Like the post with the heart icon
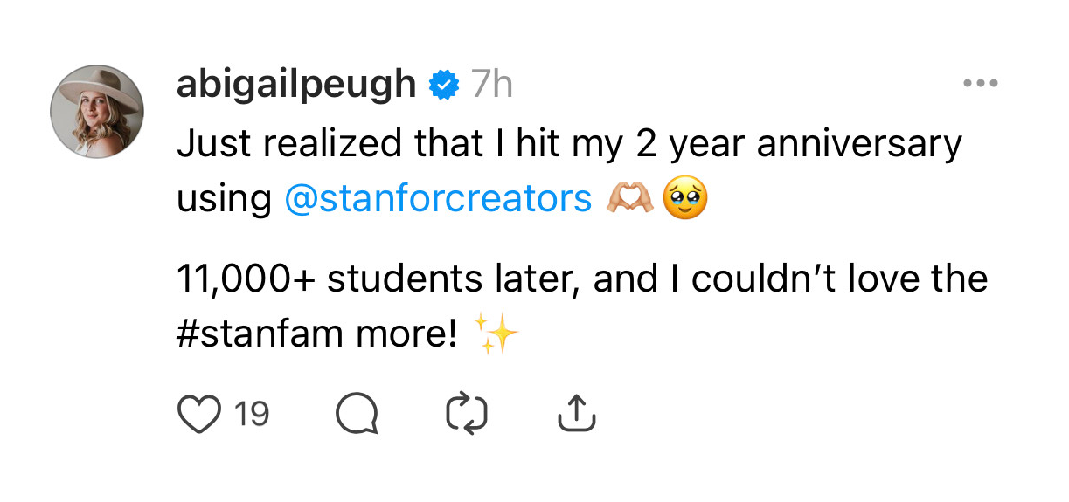 198,414
